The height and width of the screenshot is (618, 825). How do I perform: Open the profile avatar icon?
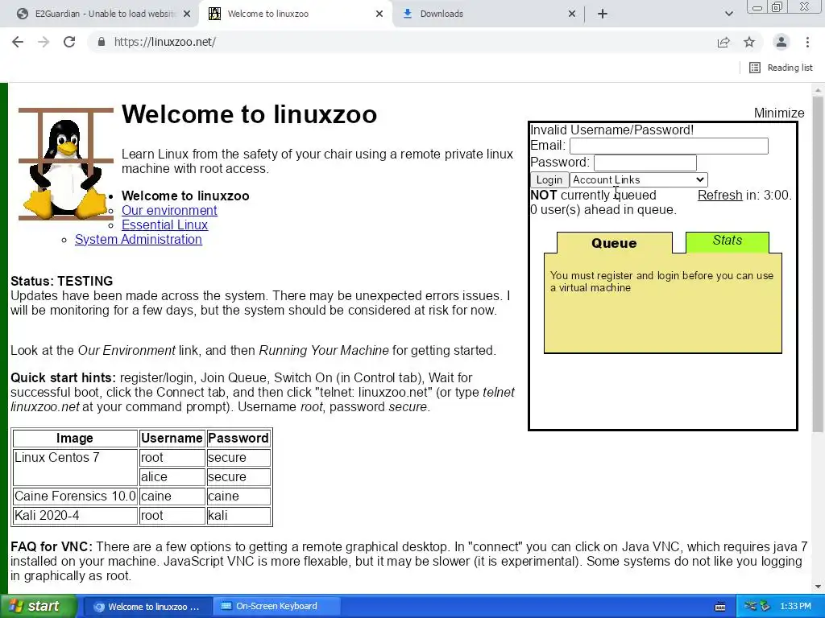click(x=781, y=42)
